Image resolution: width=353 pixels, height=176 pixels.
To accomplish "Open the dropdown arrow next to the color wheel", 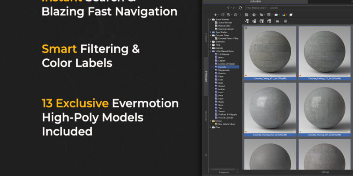I will pos(286,15).
